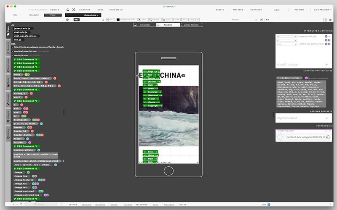
Task: Open the Swatches panel
Action: pyautogui.click(x=256, y=10)
